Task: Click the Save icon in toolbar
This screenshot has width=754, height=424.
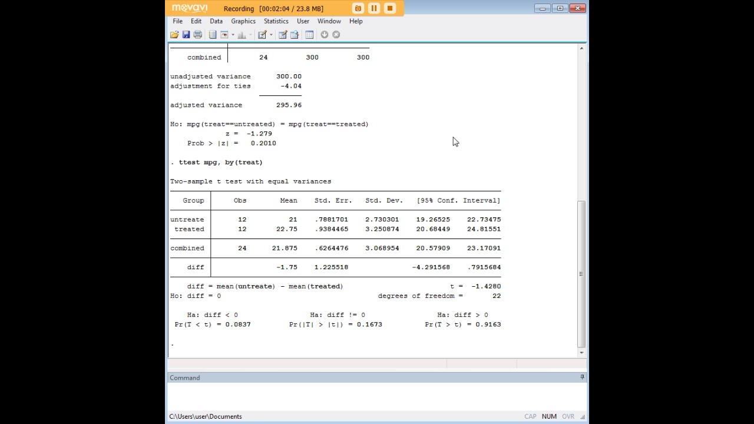Action: (186, 35)
